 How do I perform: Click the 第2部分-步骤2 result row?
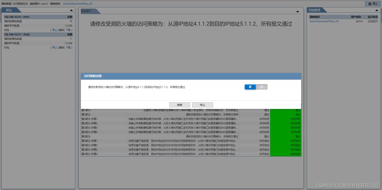coord(191,123)
